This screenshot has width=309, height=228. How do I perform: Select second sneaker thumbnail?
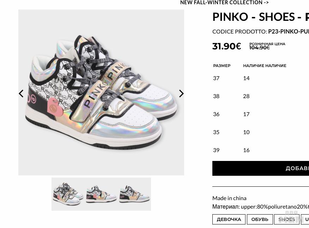point(101,194)
